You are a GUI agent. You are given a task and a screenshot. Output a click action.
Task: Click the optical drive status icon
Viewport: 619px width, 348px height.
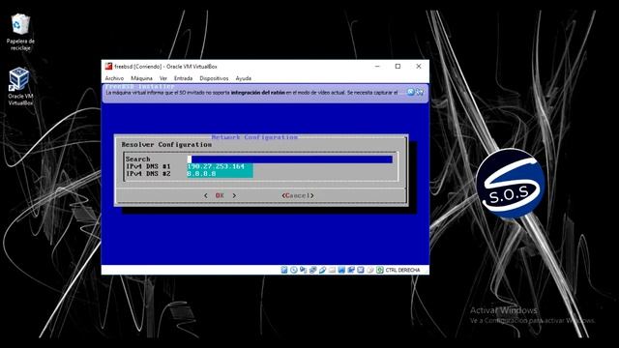point(293,270)
